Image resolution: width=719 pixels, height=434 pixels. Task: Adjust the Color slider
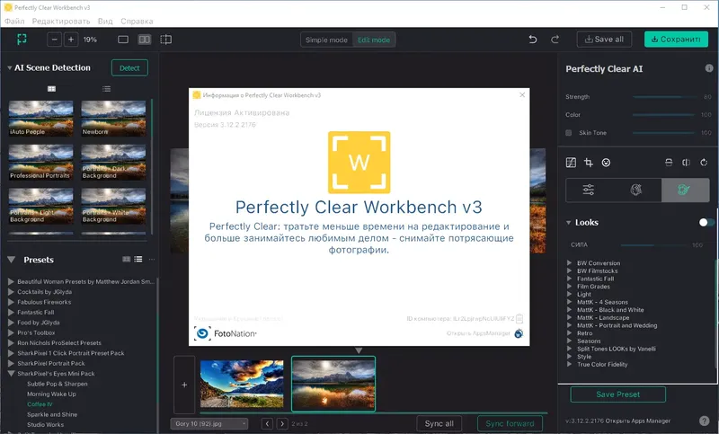[x=663, y=115]
